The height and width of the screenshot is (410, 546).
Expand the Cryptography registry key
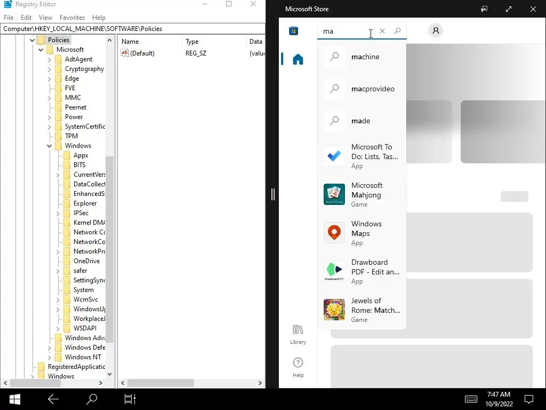click(50, 69)
